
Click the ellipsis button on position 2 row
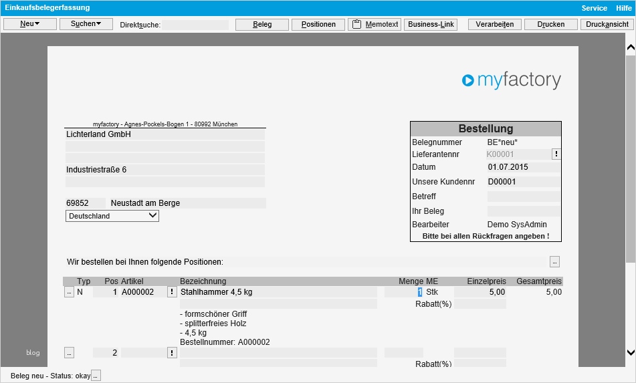[x=69, y=353]
